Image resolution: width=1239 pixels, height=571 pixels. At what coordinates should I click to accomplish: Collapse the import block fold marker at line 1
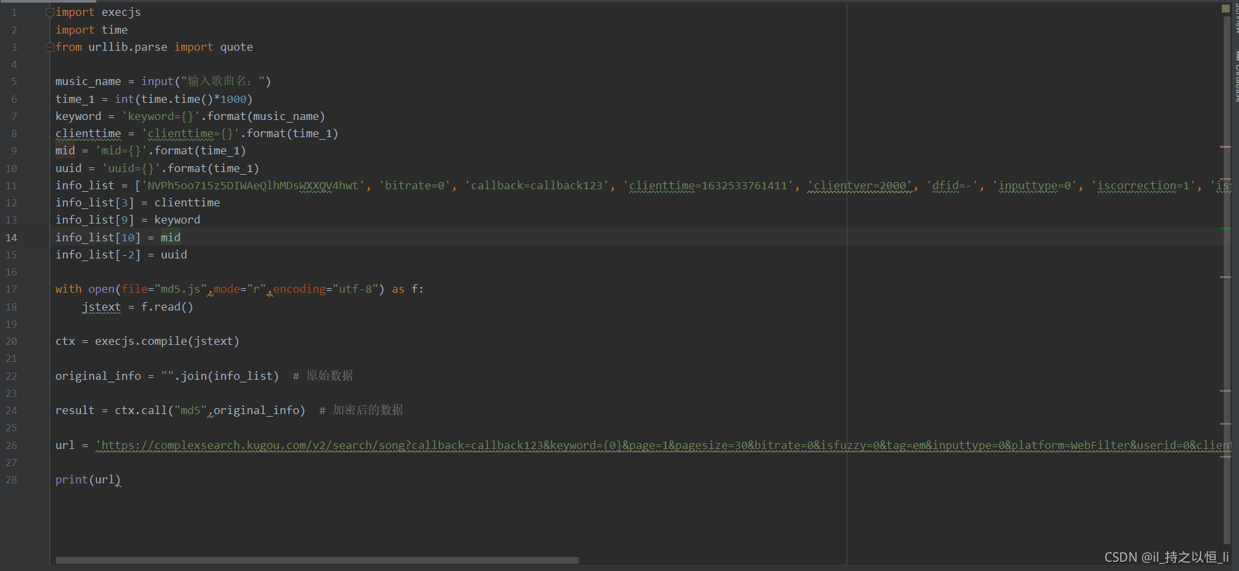point(49,13)
